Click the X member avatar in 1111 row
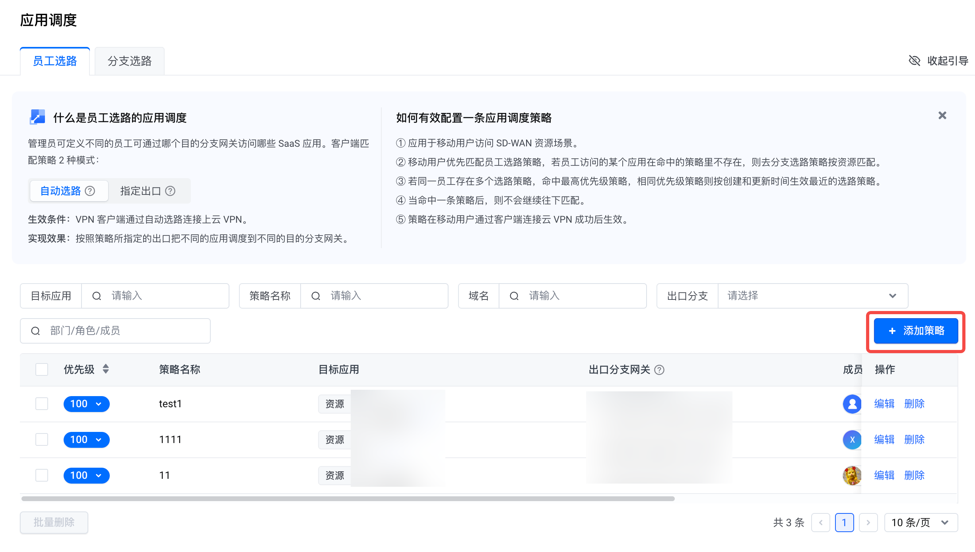 coord(852,439)
